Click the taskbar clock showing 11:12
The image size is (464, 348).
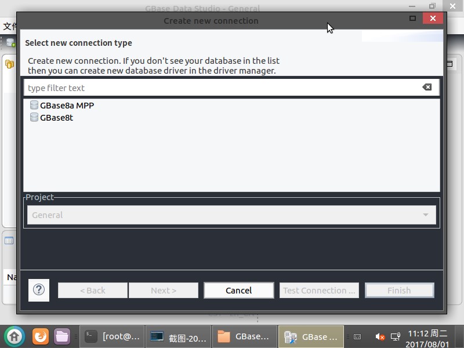tap(427, 339)
